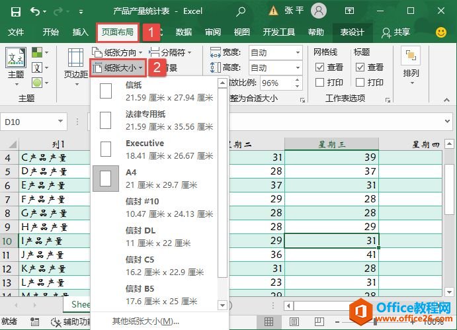Open Ribbon Display Options icon

click(x=349, y=11)
